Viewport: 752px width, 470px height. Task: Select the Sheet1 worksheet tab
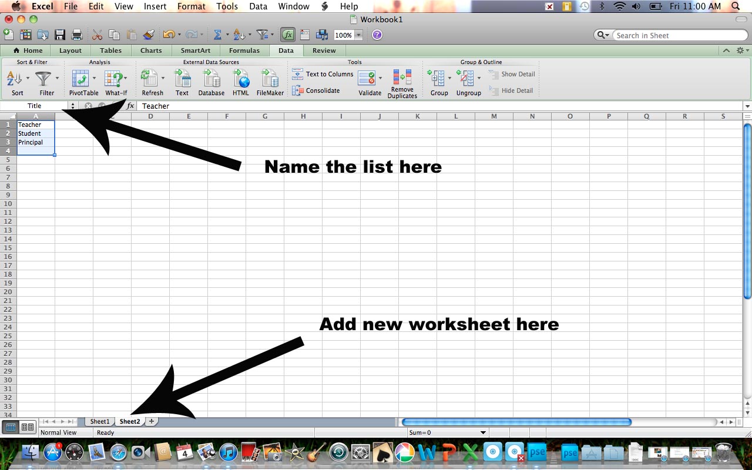pyautogui.click(x=99, y=421)
